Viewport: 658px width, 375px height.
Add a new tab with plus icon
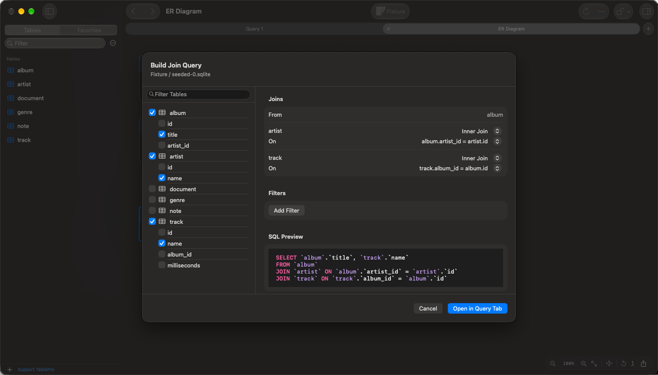click(x=648, y=29)
